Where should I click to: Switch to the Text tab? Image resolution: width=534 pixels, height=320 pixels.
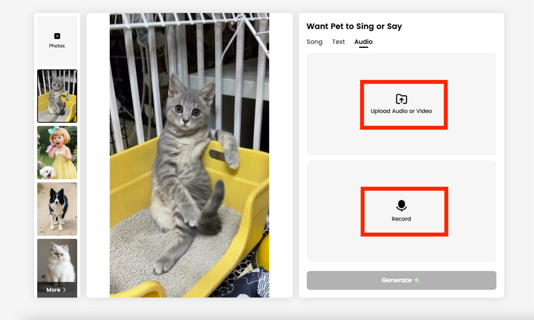(339, 42)
